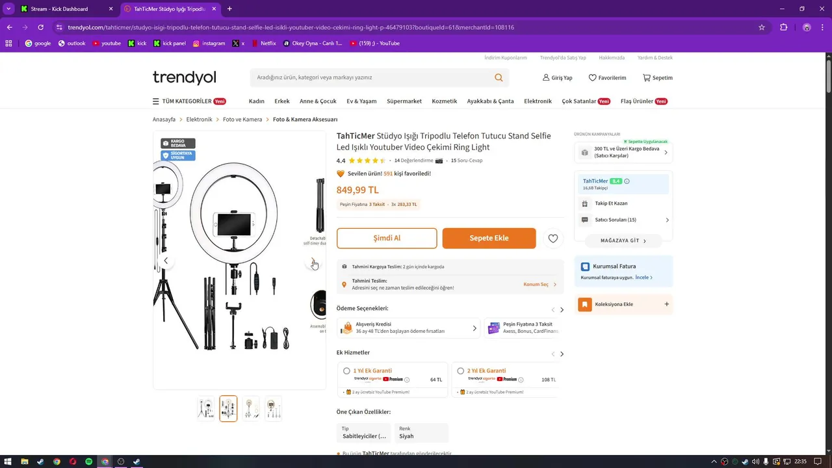Select the 1 Yıl Ek Garanti option
Image resolution: width=832 pixels, height=468 pixels.
(x=346, y=371)
